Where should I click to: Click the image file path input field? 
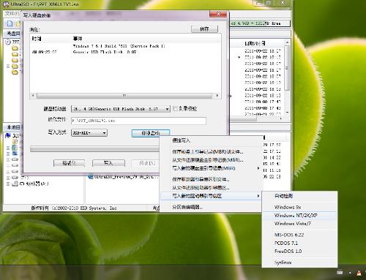pyautogui.click(x=138, y=121)
